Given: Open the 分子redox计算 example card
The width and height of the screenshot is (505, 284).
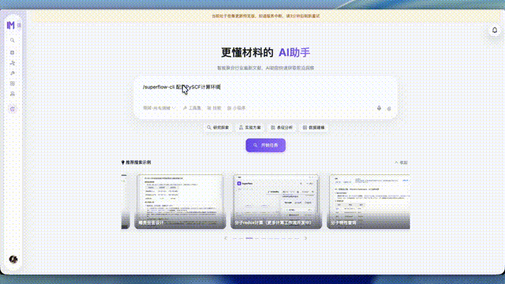Looking at the screenshot, I should [276, 202].
